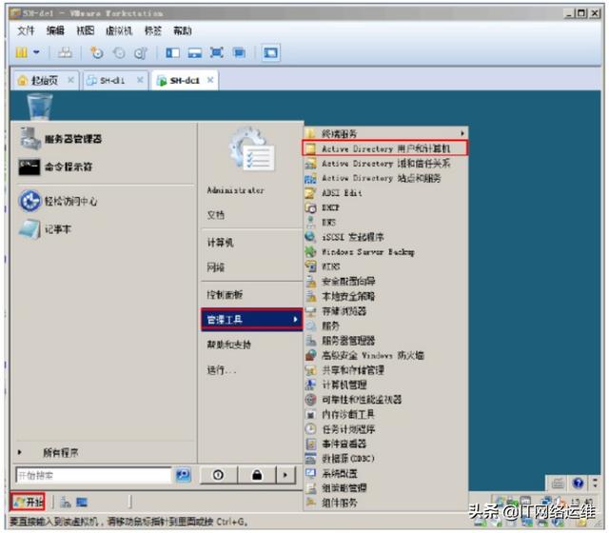Viewport: 609px width, 533px height.
Task: Open 本地安全策略
Action: pos(384,296)
